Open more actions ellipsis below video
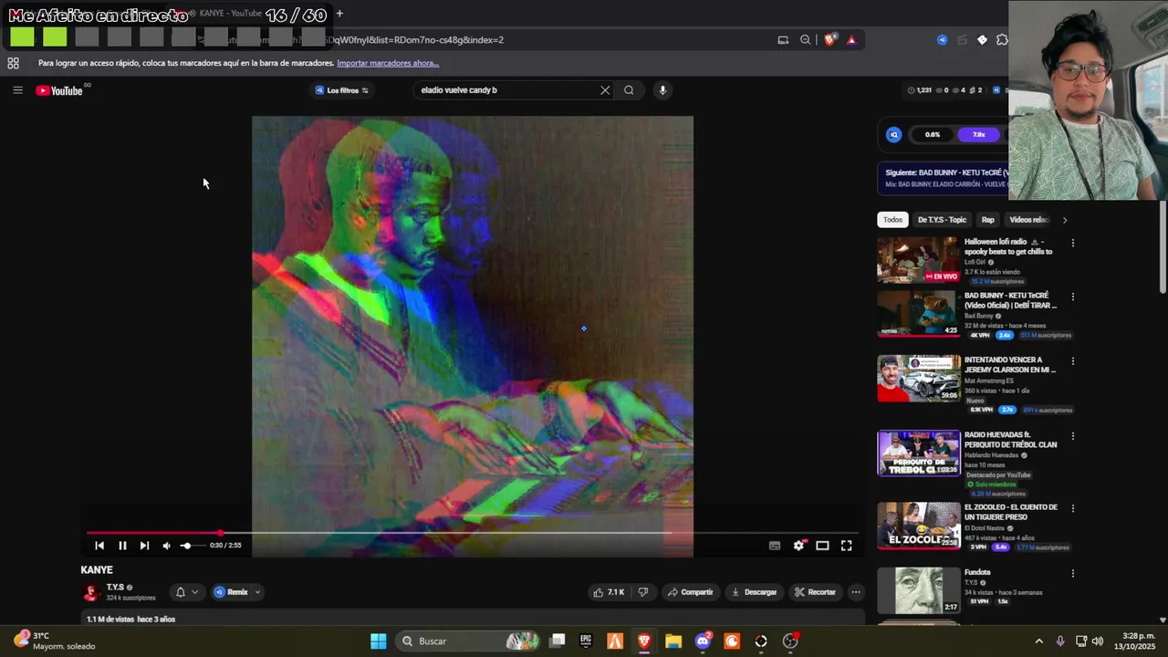Screen dimensions: 1168x657 click(x=856, y=592)
